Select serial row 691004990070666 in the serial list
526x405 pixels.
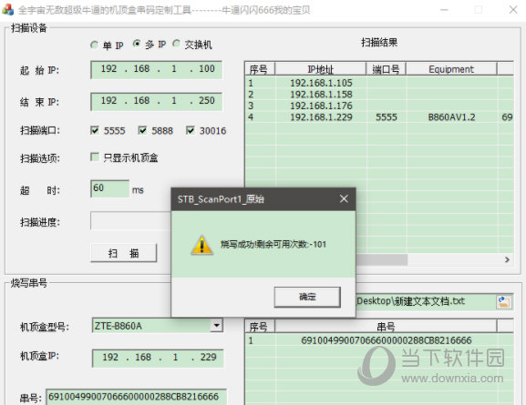[379, 340]
